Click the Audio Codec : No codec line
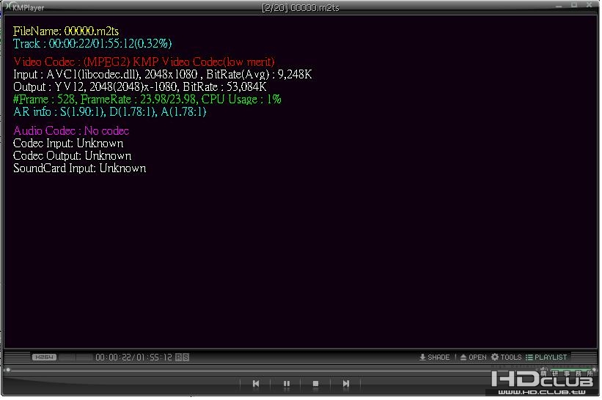The width and height of the screenshot is (602, 400). 71,131
